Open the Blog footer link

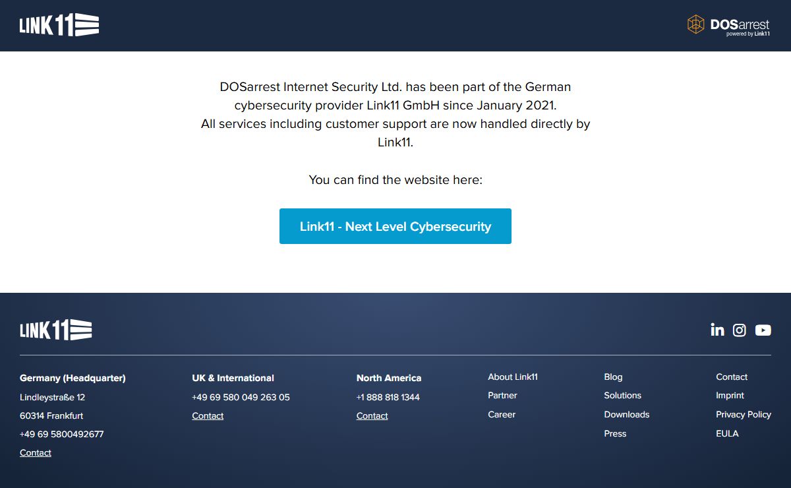coord(613,377)
